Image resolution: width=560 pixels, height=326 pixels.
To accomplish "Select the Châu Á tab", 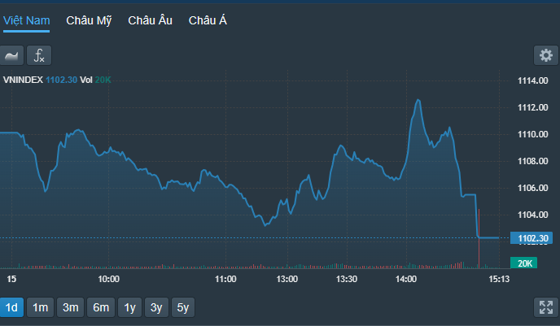I will 208,20.
